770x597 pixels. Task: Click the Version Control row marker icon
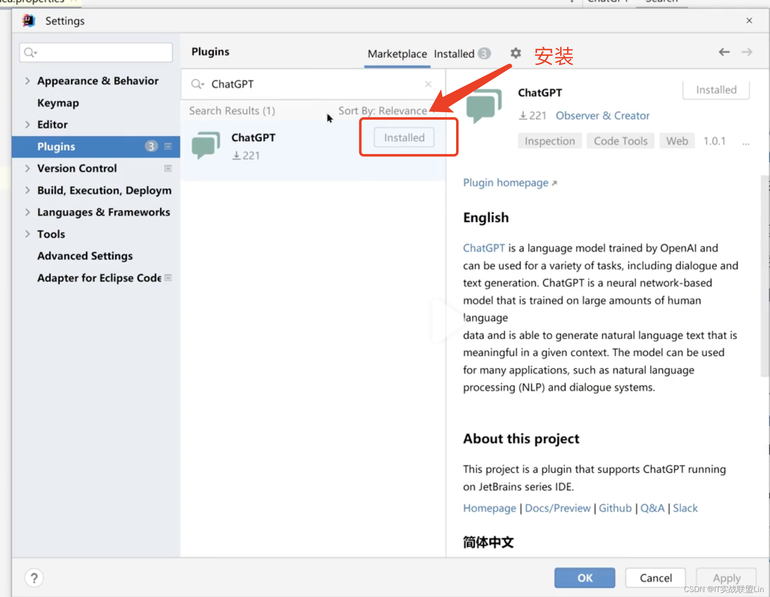click(168, 168)
